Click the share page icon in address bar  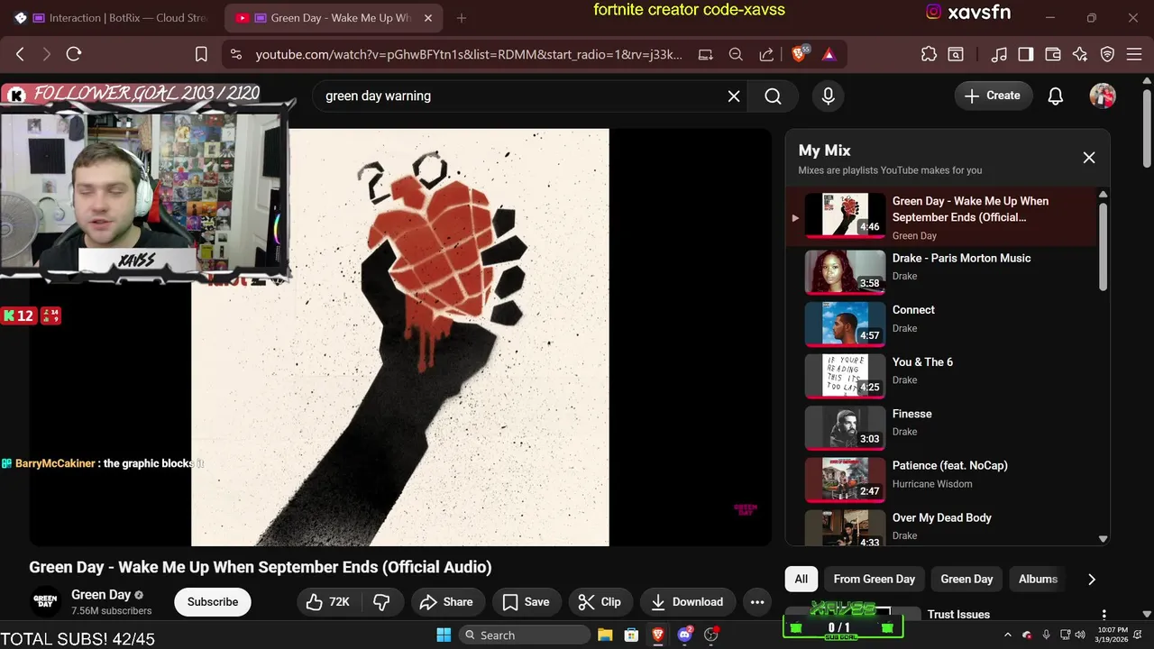766,54
